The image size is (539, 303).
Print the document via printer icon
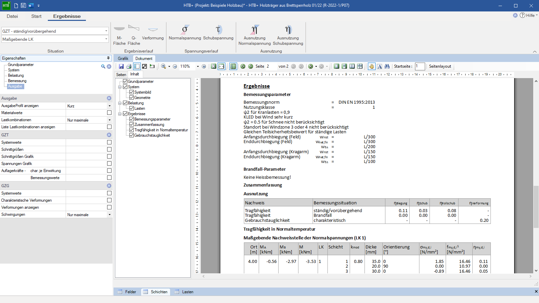[x=129, y=66]
